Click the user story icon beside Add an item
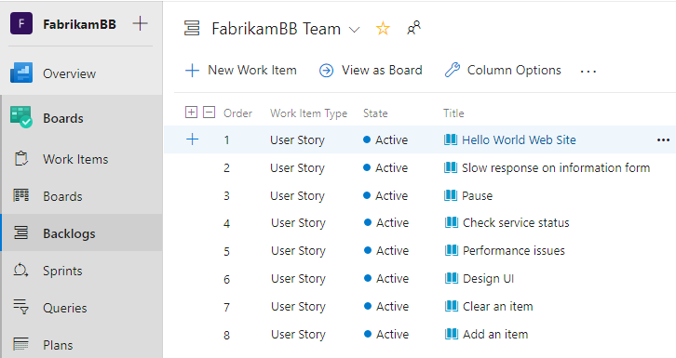Screen dimensions: 676x358 pos(452,334)
